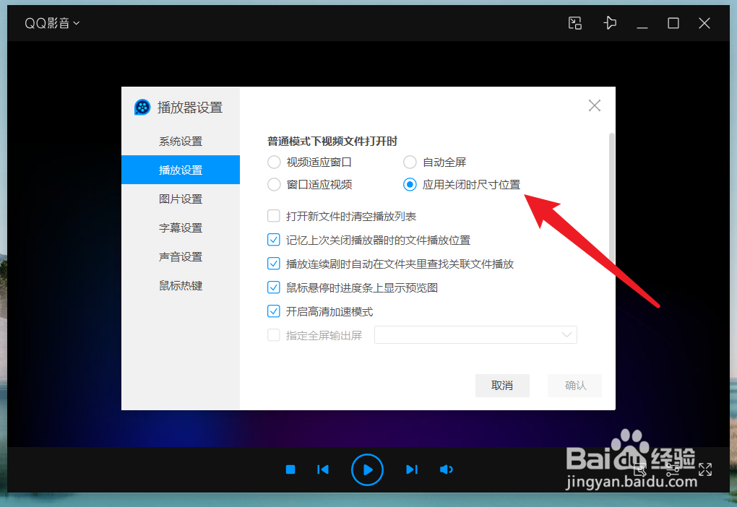Uncheck 开启高清加速模式
Image resolution: width=737 pixels, height=507 pixels.
pyautogui.click(x=274, y=311)
